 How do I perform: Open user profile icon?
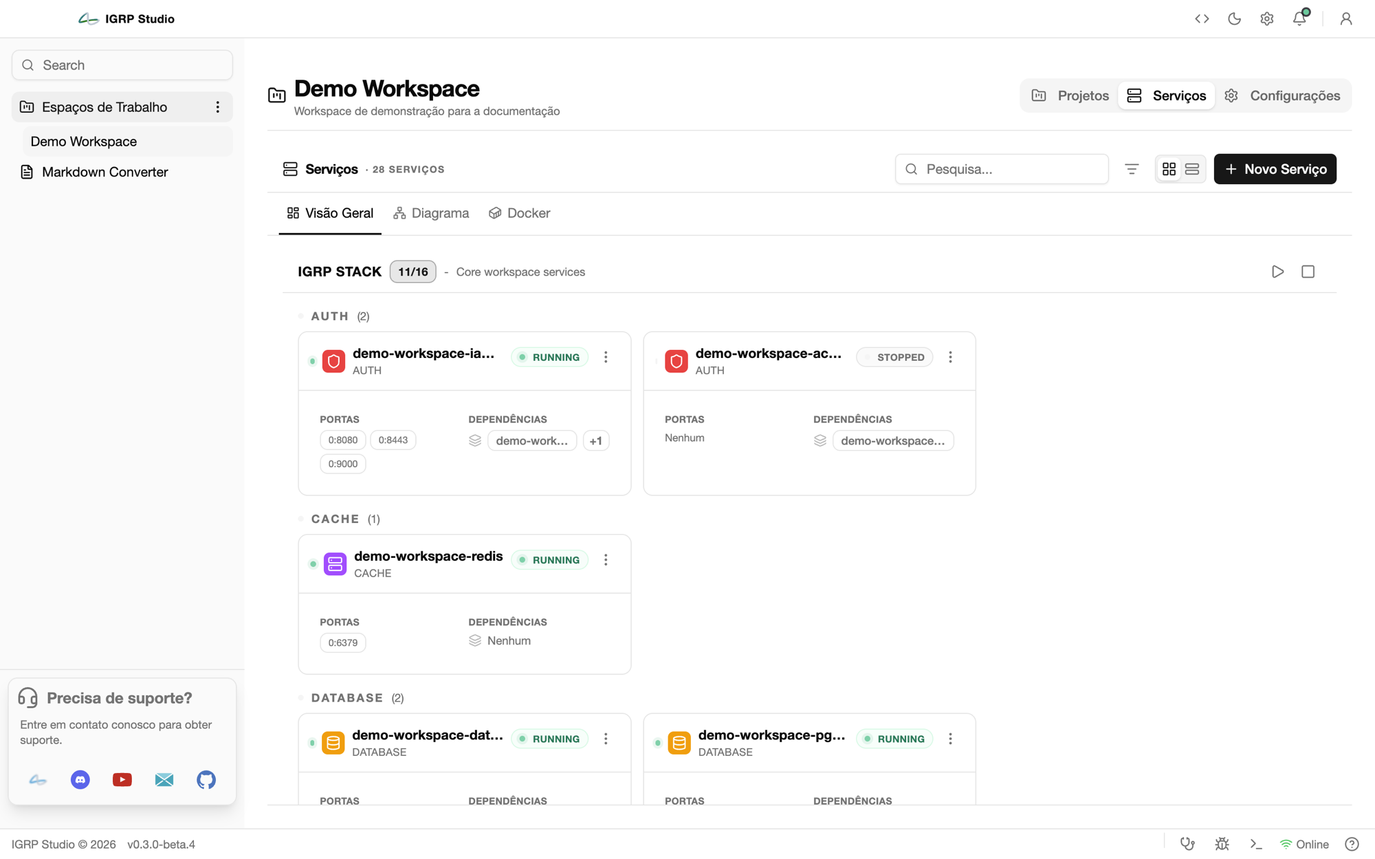click(1346, 19)
